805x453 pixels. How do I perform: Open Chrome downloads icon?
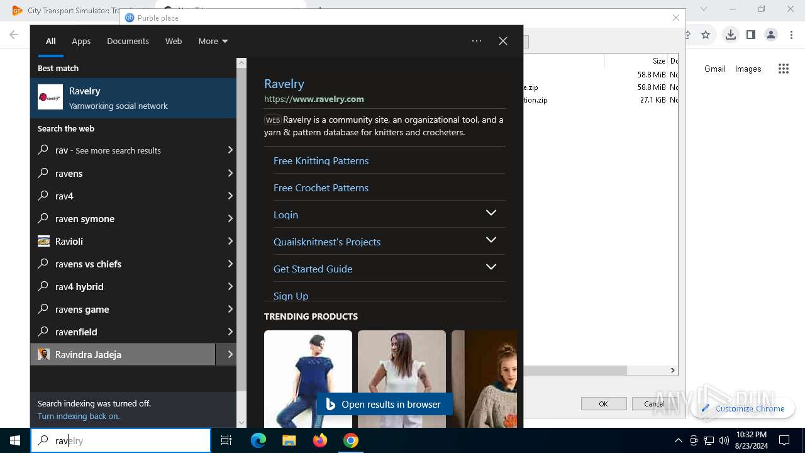coord(730,35)
